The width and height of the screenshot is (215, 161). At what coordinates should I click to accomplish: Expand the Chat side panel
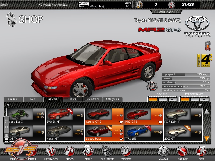pos(6,123)
